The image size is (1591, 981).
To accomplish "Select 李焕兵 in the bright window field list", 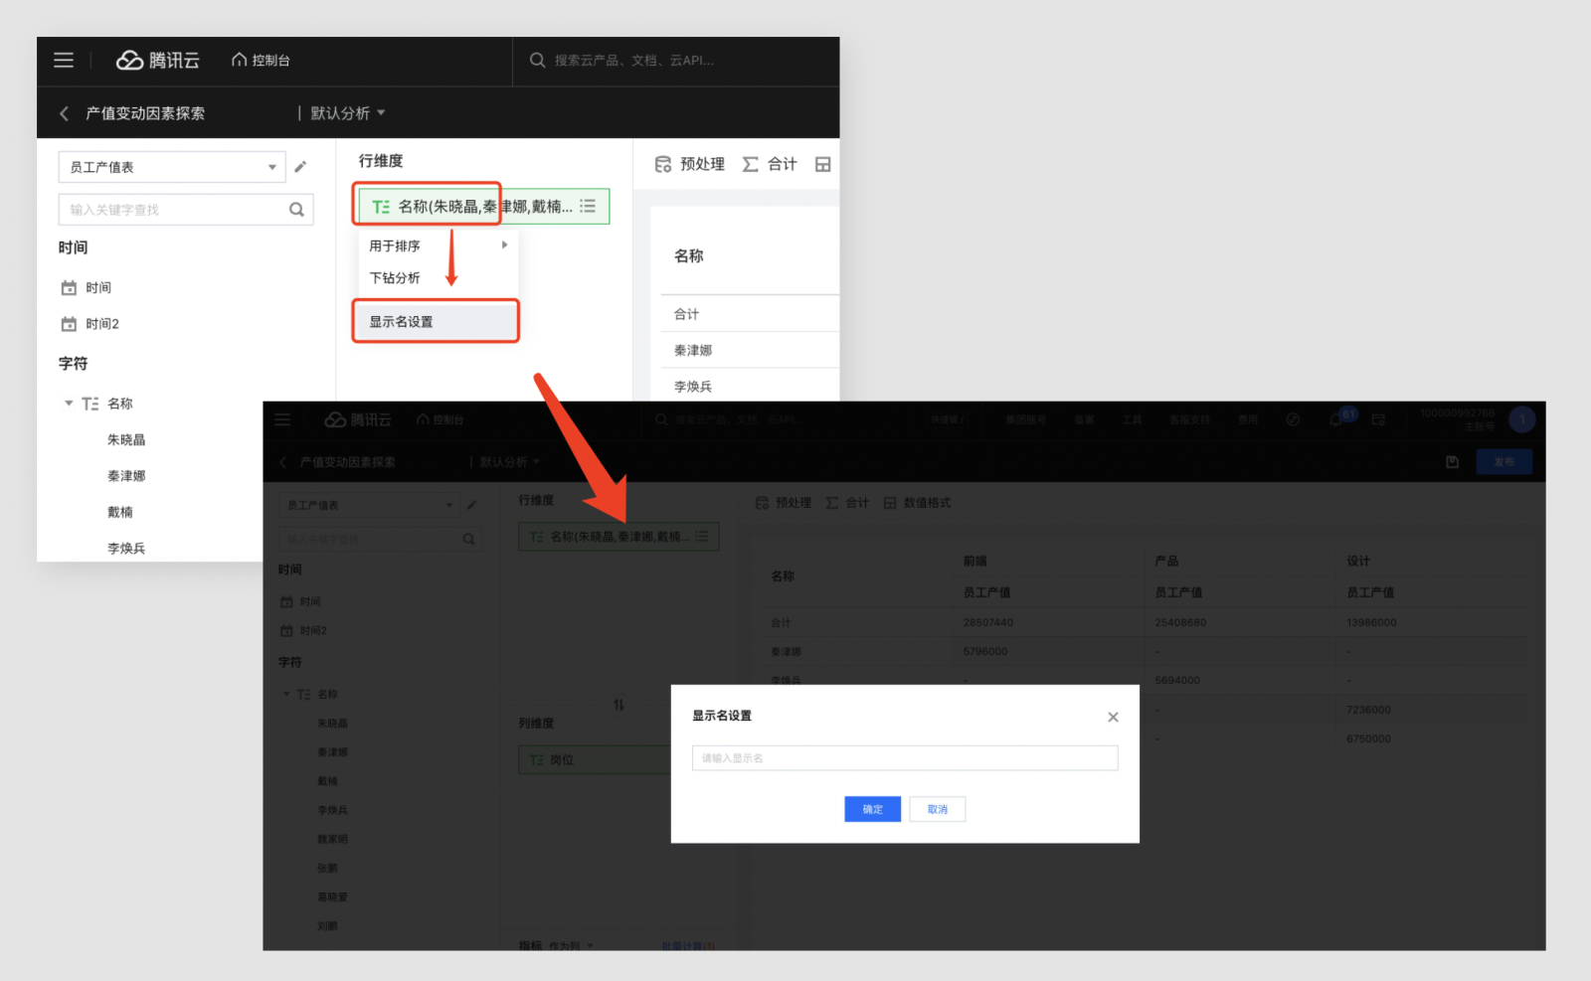I will tap(126, 549).
